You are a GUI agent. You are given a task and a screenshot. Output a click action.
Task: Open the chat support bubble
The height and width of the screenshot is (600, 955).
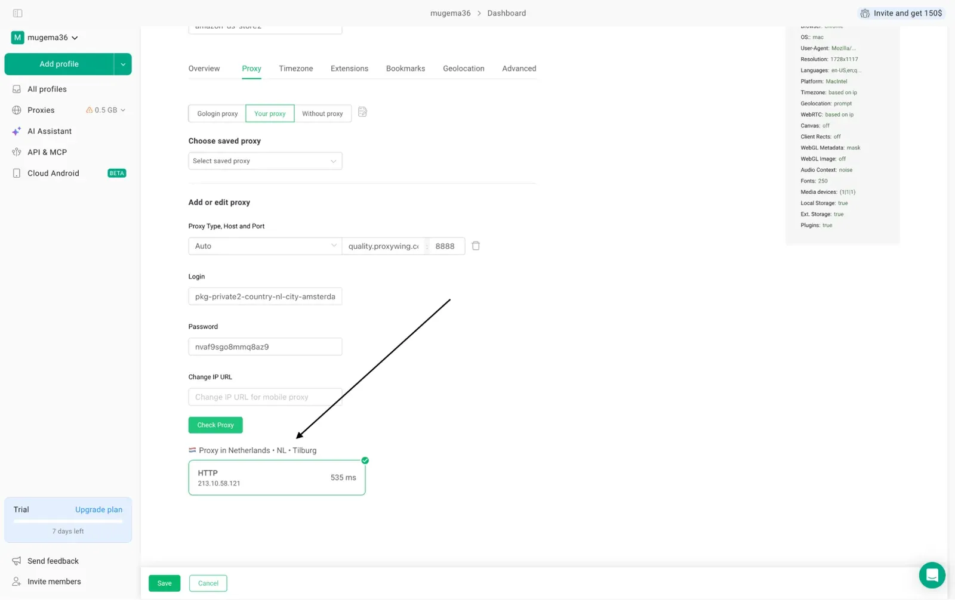[x=932, y=576]
